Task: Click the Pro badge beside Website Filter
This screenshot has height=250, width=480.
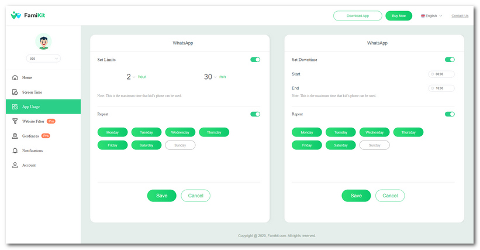Action: click(x=51, y=121)
